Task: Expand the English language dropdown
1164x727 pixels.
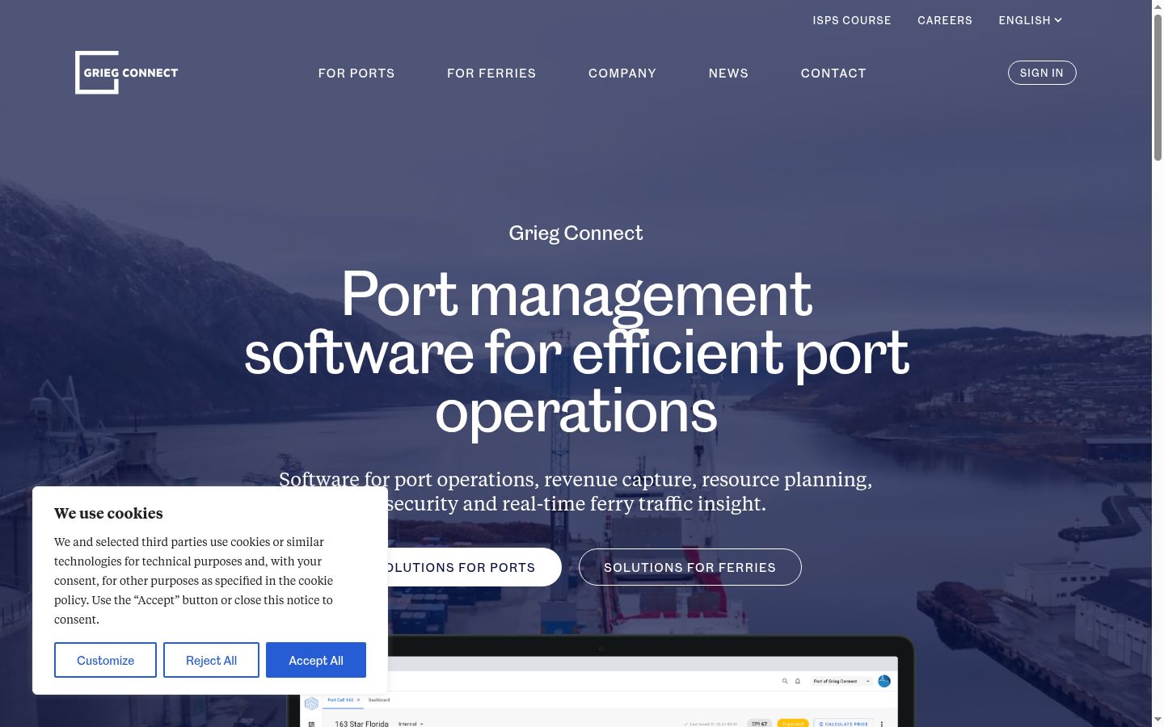Action: click(1030, 20)
